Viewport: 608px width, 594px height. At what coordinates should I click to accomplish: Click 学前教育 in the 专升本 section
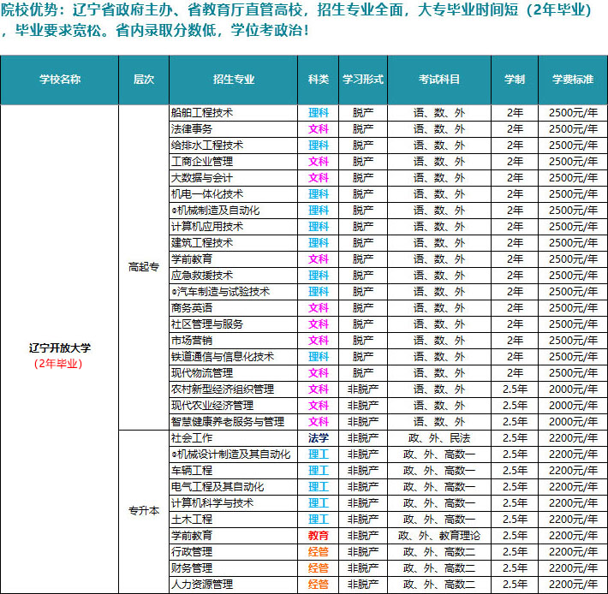pyautogui.click(x=192, y=536)
